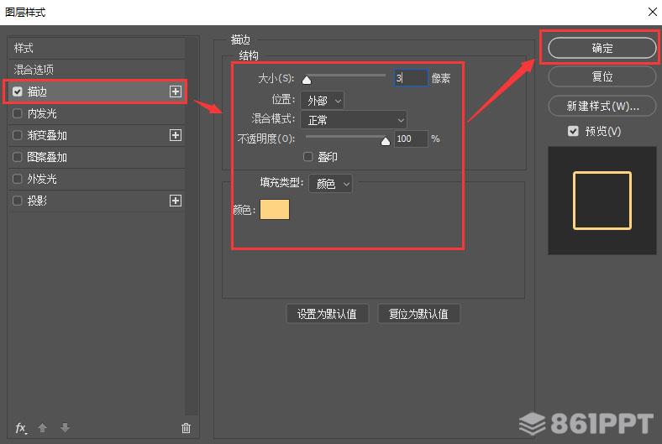The image size is (662, 444).
Task: Enable the 内发光 checkbox
Action: [18, 113]
